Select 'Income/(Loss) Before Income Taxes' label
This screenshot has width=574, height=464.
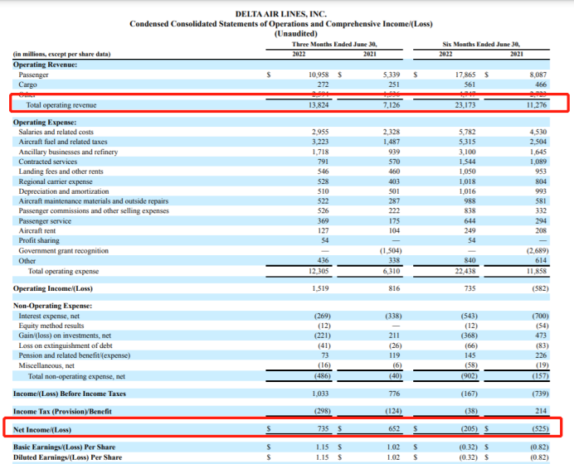click(70, 394)
